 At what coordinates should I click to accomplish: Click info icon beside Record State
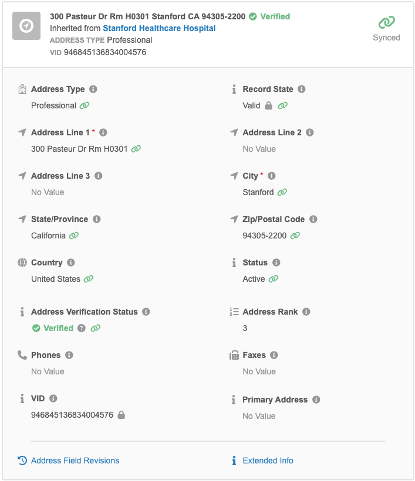pos(302,89)
